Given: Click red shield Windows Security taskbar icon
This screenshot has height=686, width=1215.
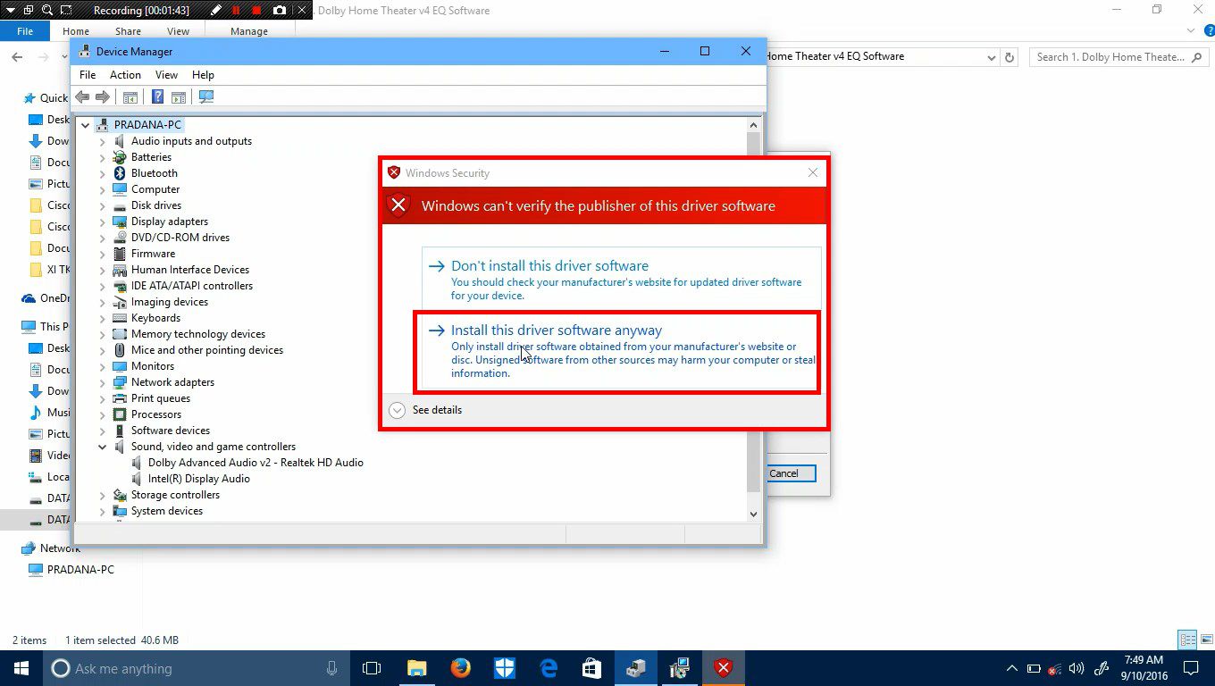Looking at the screenshot, I should tap(724, 667).
